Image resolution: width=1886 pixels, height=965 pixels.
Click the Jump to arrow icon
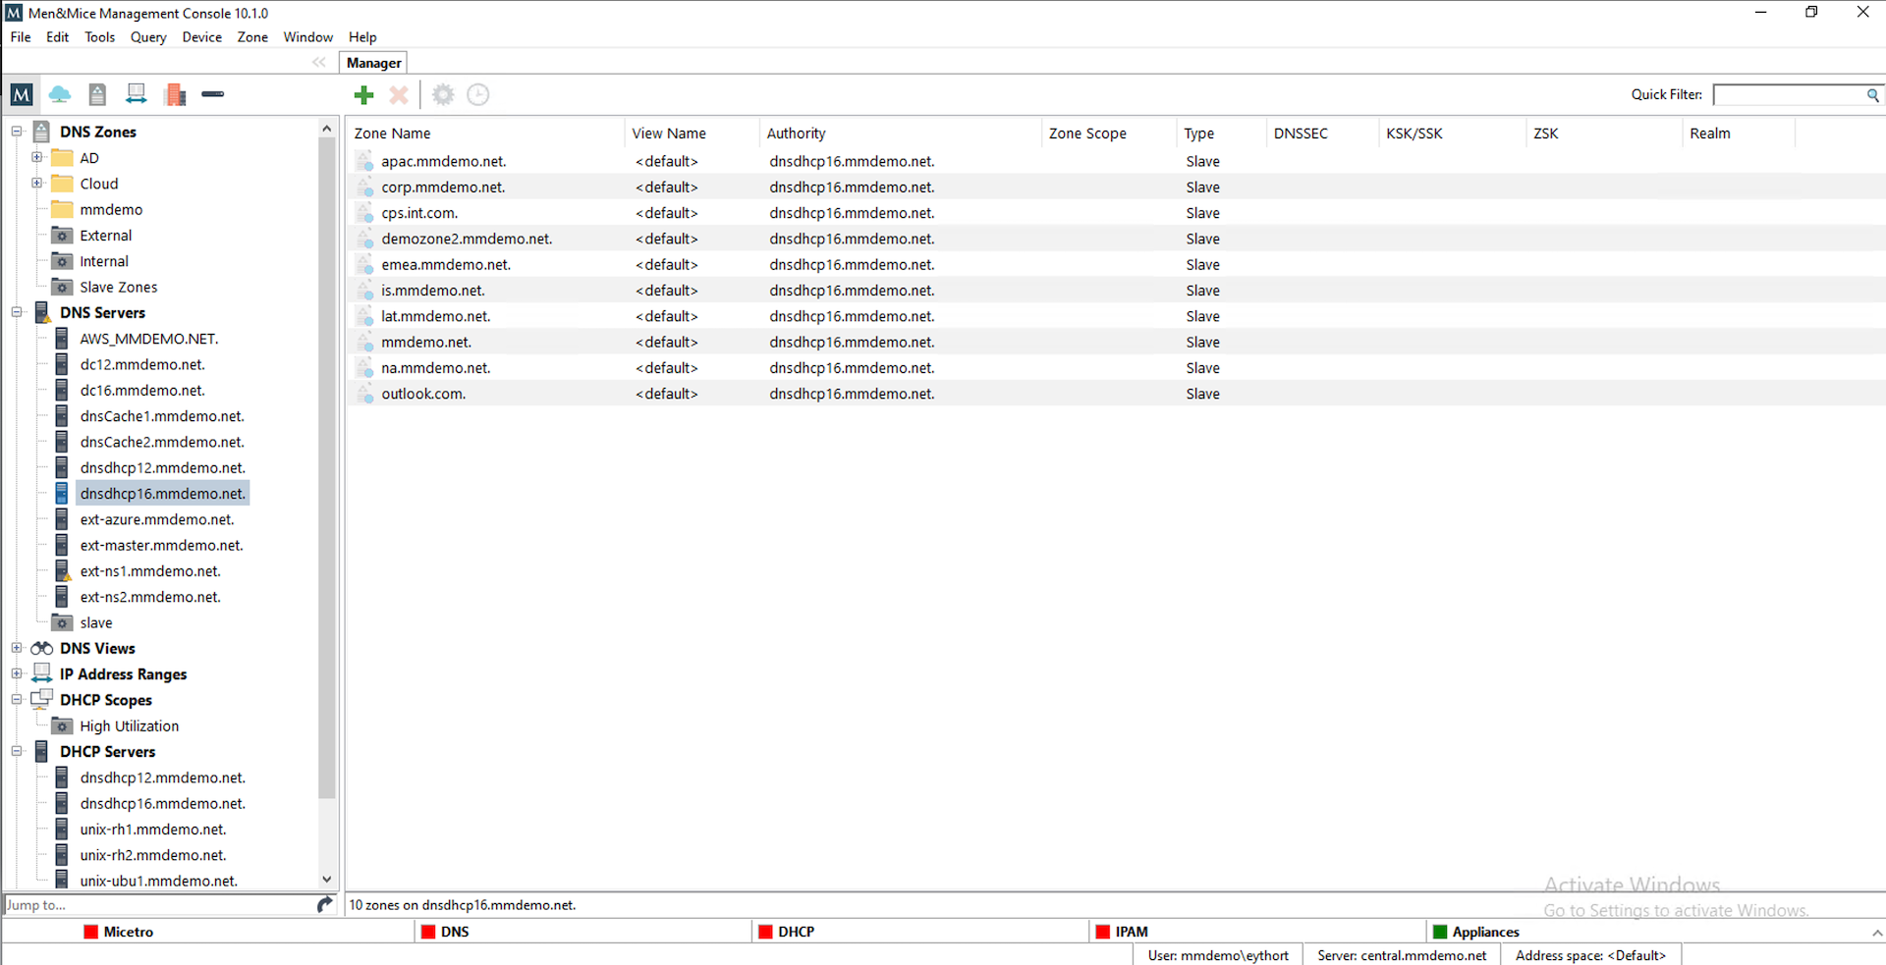tap(325, 904)
